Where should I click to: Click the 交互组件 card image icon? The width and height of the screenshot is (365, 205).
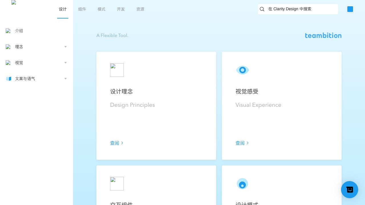117,184
